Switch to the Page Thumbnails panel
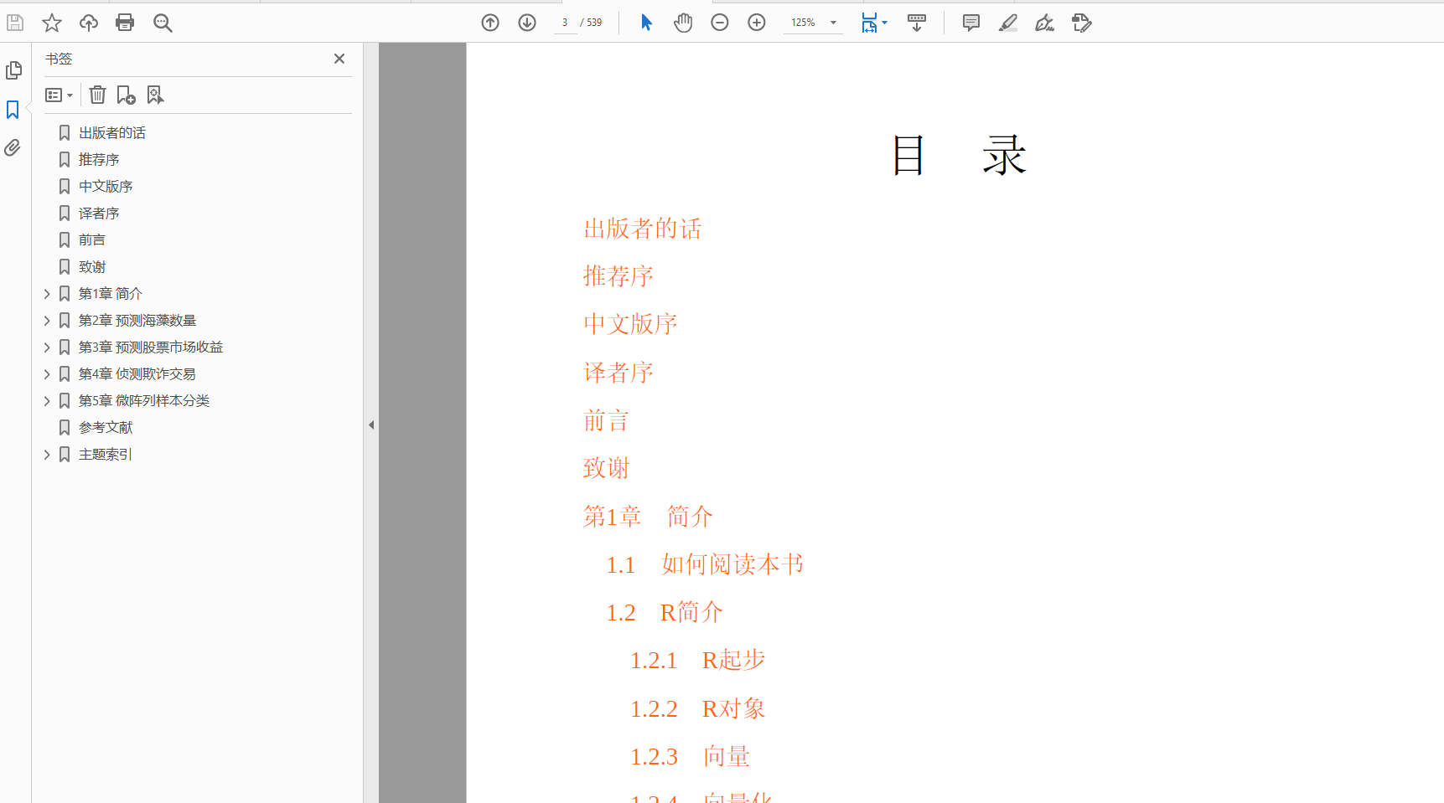Image resolution: width=1444 pixels, height=803 pixels. pos(13,70)
